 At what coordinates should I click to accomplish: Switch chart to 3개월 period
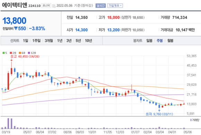point(49,41)
